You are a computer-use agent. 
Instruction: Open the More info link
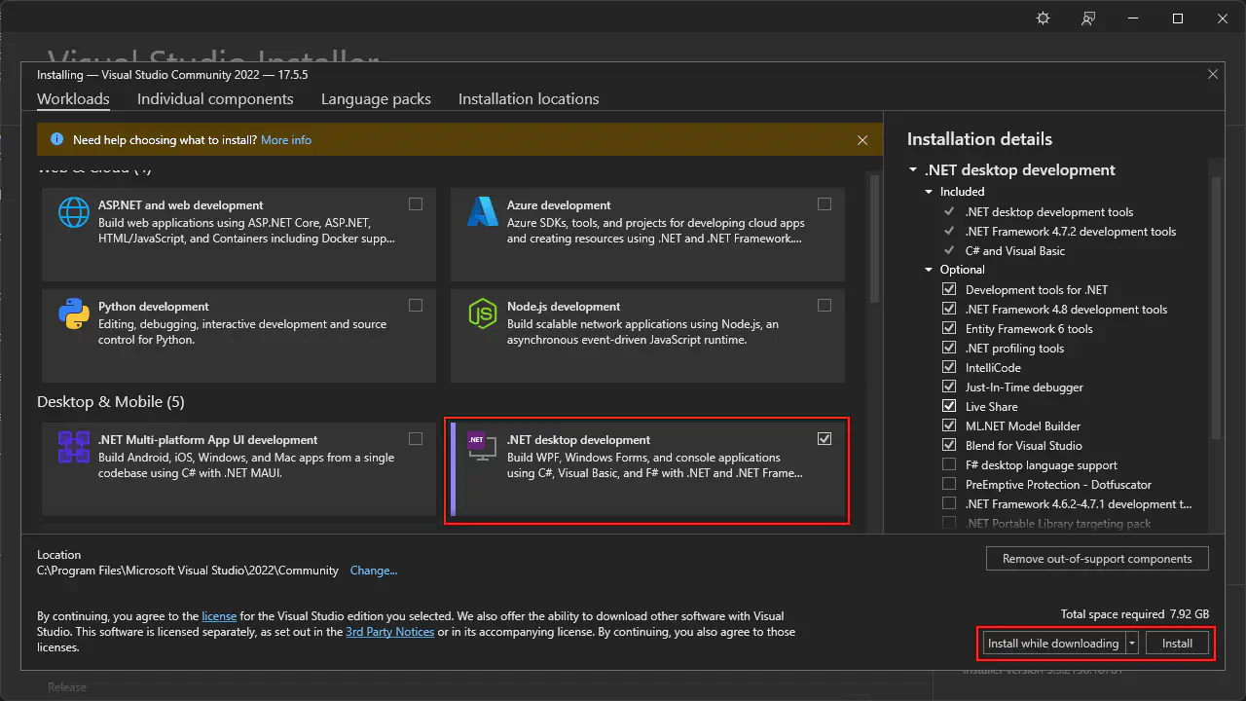[x=286, y=140]
